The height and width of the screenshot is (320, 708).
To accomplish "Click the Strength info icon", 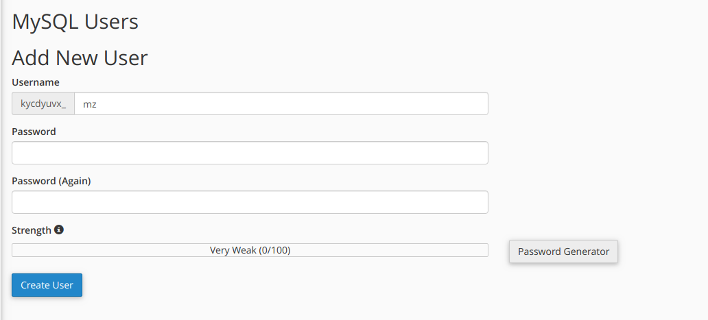I will coord(59,230).
